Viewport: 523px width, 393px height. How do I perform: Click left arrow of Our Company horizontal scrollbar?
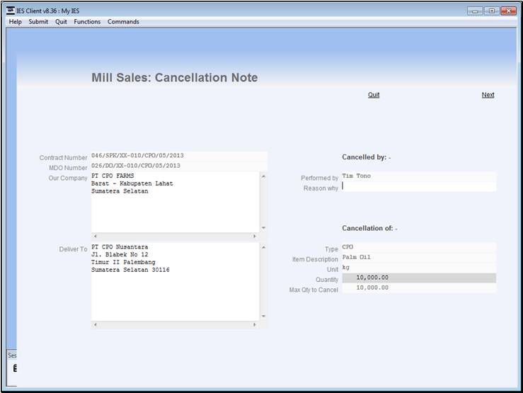[95, 237]
